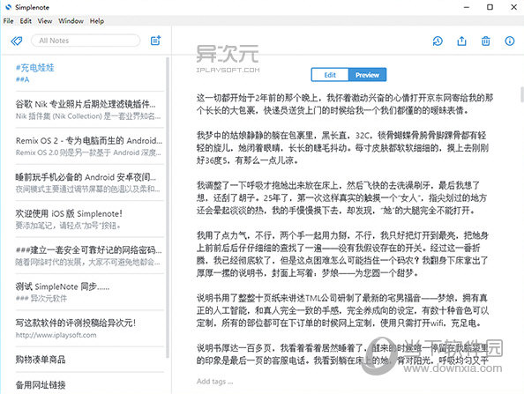The width and height of the screenshot is (524, 394).
Task: Click the All Notes search field
Action: point(86,41)
